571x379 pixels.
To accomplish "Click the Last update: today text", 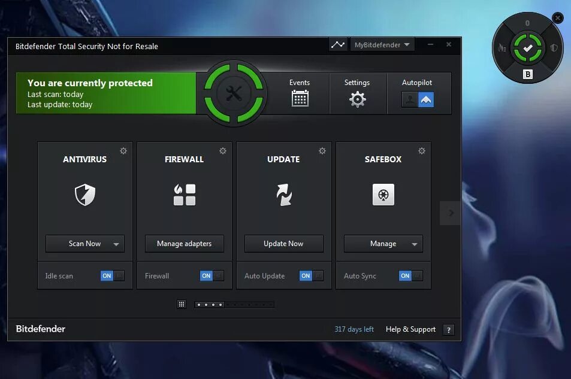I will click(x=60, y=105).
